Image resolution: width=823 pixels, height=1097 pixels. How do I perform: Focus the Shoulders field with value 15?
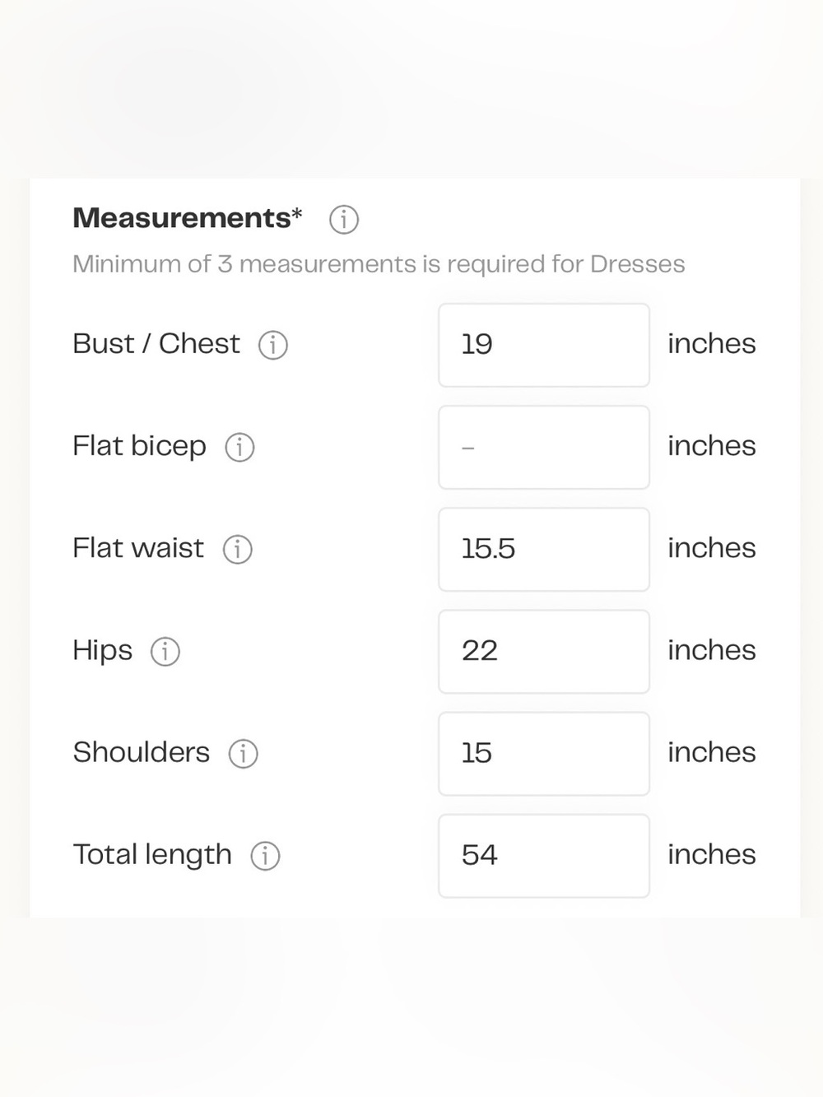[544, 753]
